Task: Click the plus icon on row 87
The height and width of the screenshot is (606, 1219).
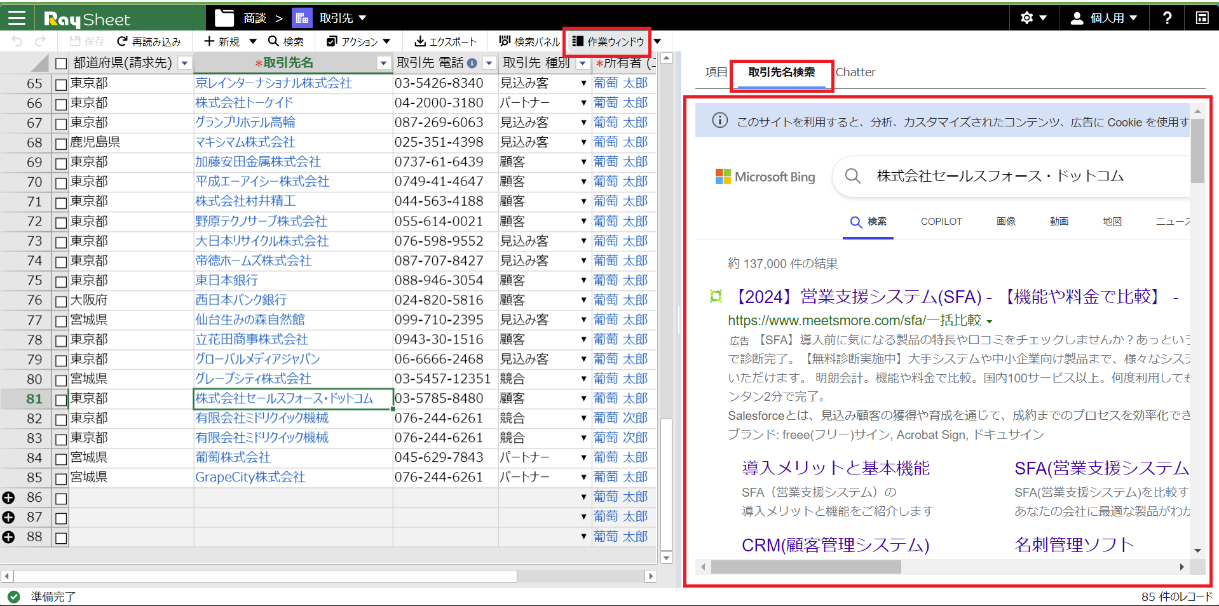Action: pos(8,517)
